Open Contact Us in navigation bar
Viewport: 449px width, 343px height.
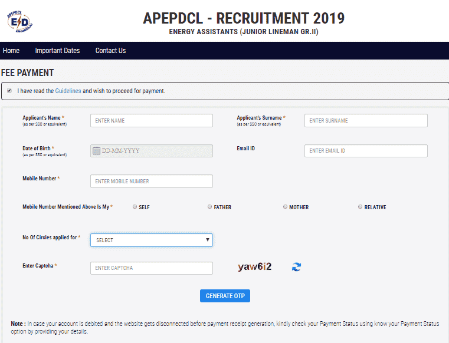click(x=110, y=51)
